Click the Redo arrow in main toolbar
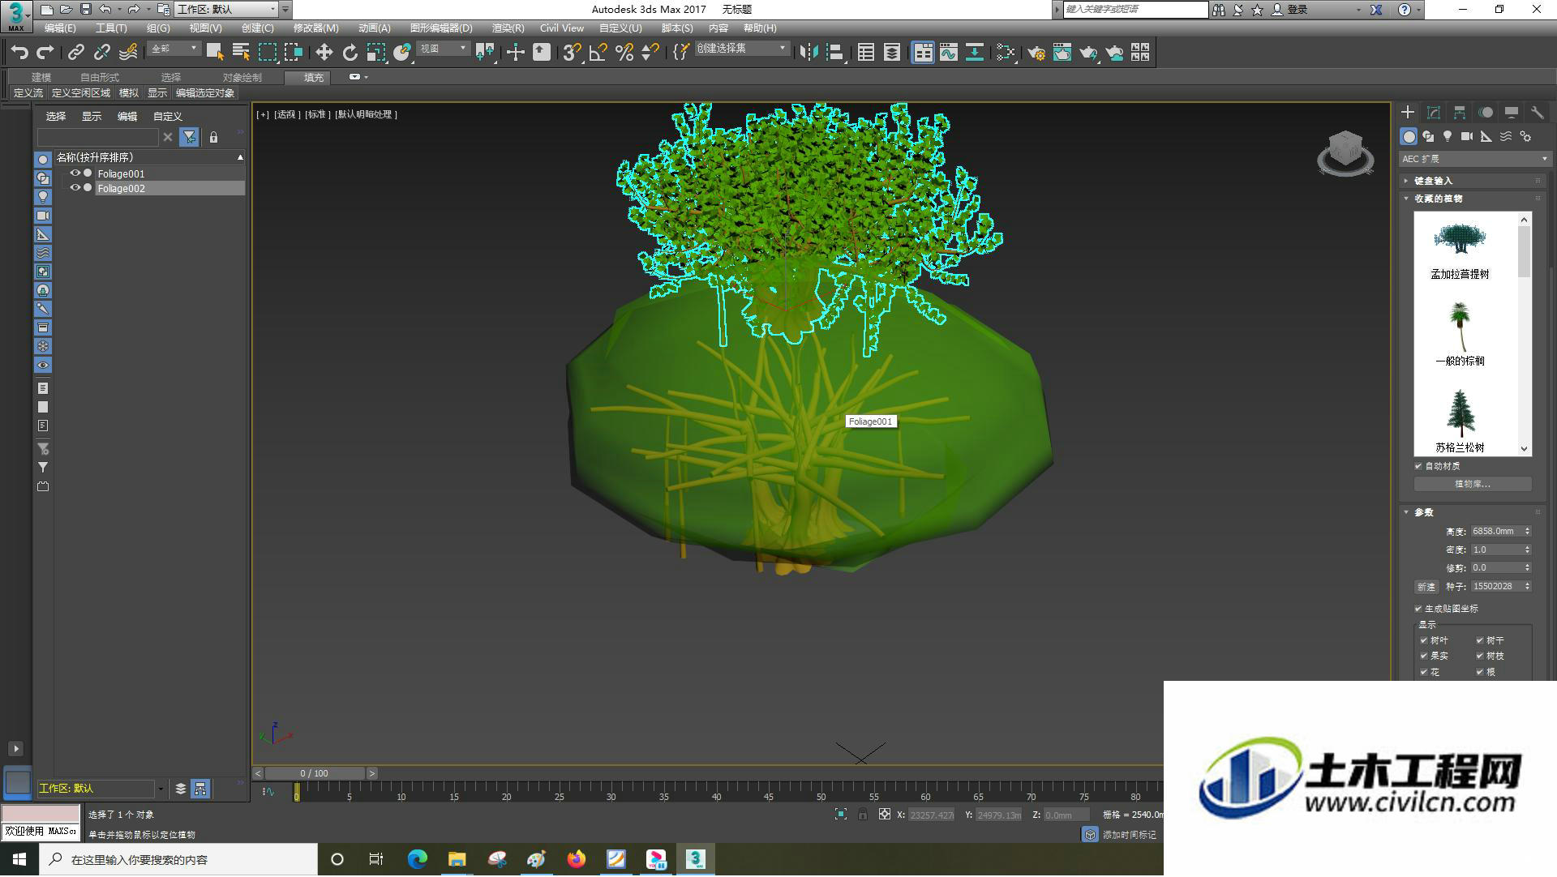Screen dimensions: 1557x877 (x=45, y=53)
